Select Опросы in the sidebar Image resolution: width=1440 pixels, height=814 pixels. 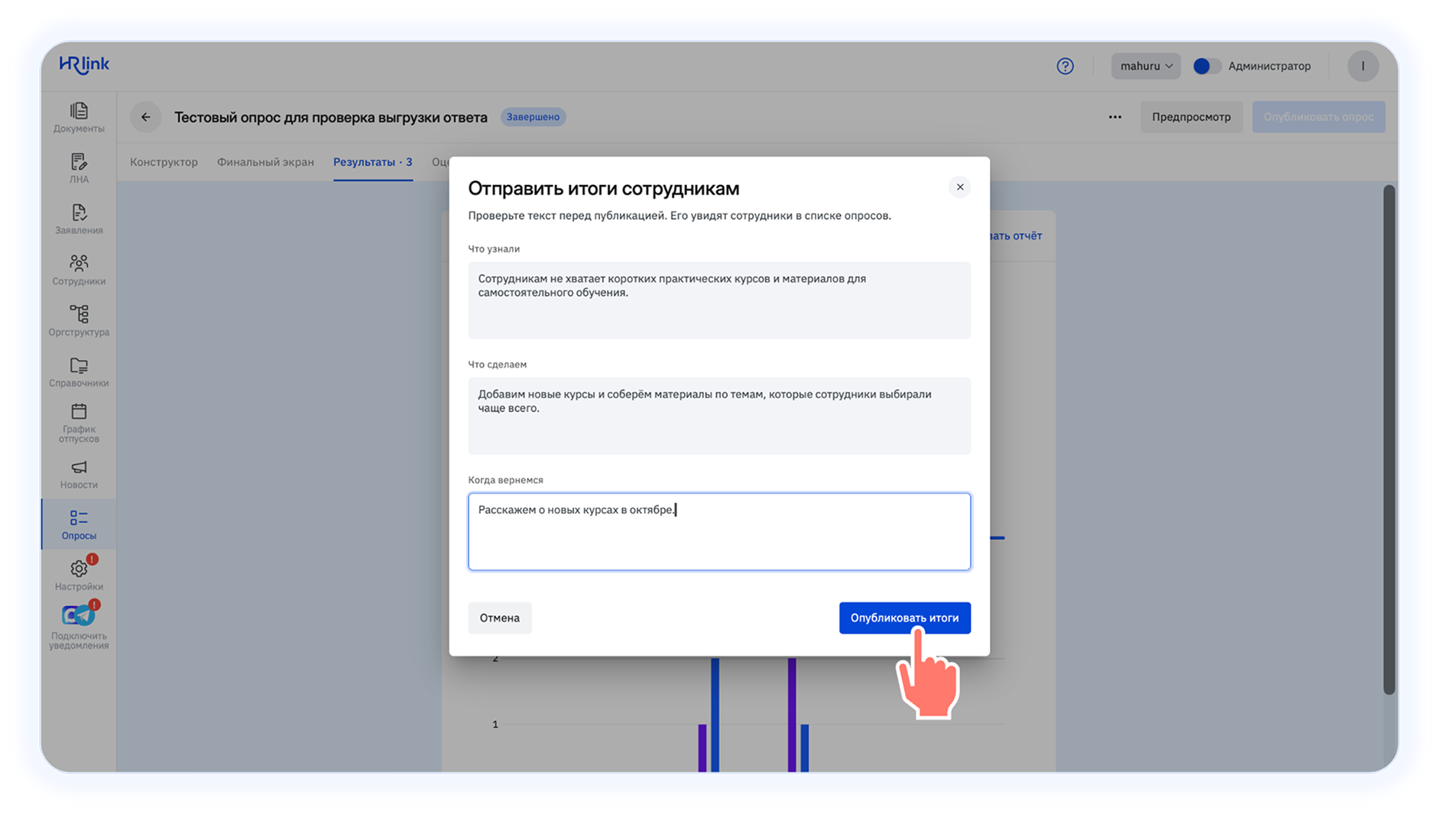point(79,524)
